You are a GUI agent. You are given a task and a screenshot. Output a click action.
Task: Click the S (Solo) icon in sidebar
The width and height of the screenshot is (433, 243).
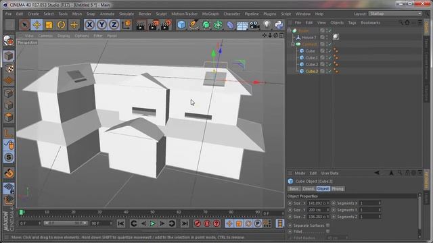9,157
